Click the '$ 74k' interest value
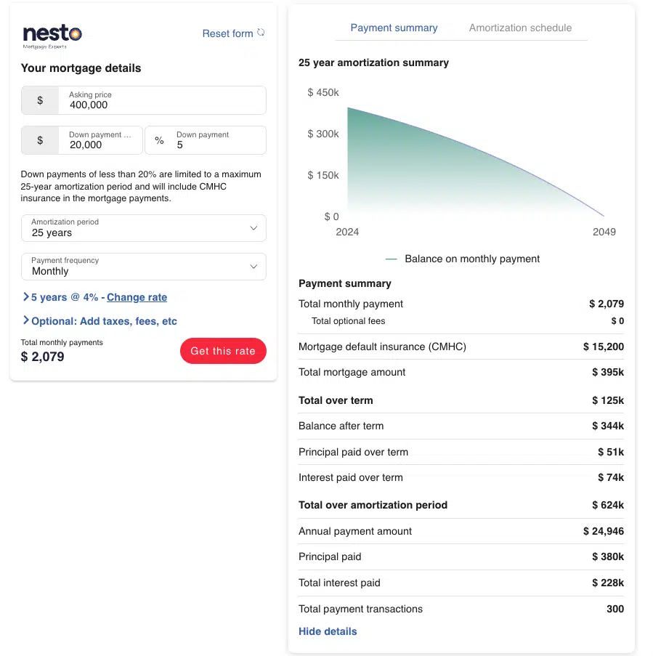The image size is (653, 656). (611, 477)
